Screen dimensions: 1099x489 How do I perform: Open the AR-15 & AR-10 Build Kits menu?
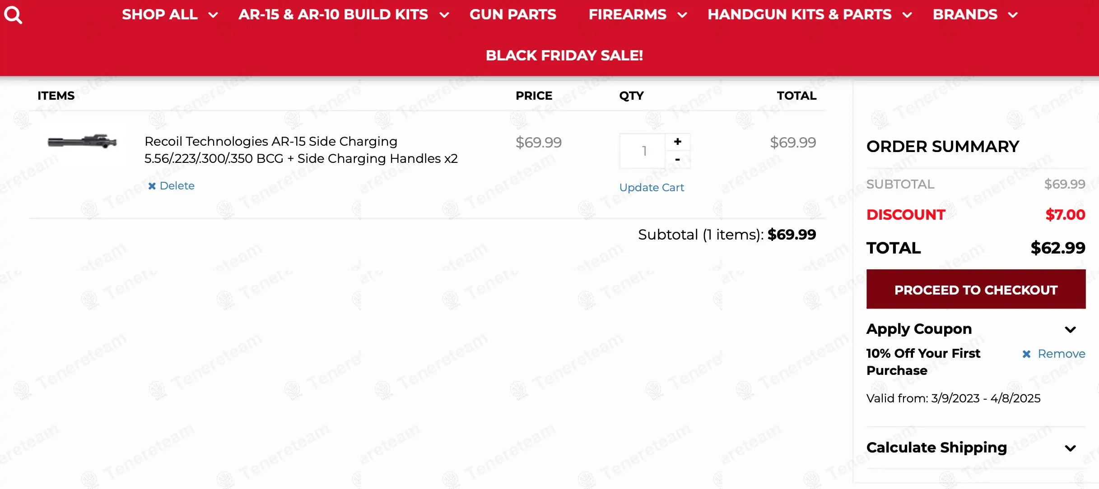(333, 14)
